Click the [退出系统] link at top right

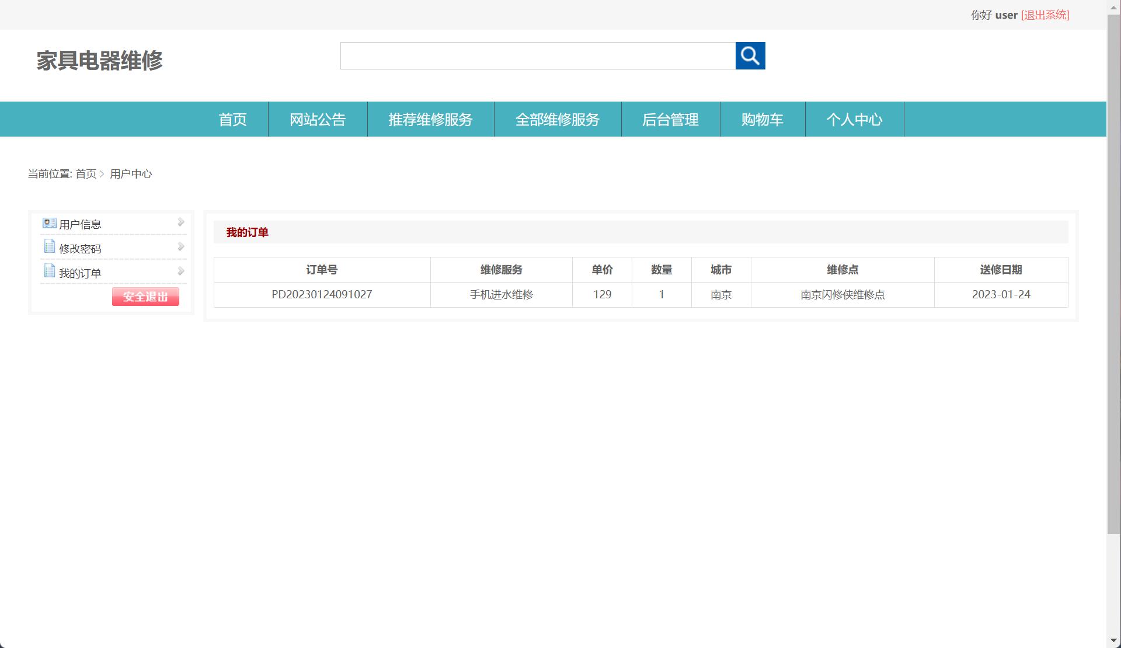coord(1045,15)
